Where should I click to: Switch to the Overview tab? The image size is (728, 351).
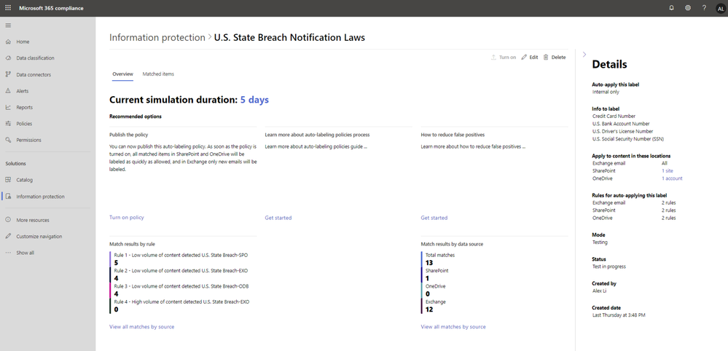pos(122,74)
